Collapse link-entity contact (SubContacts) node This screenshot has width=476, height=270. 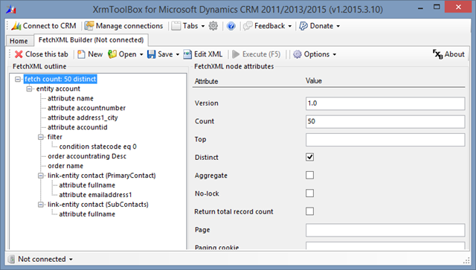click(41, 205)
